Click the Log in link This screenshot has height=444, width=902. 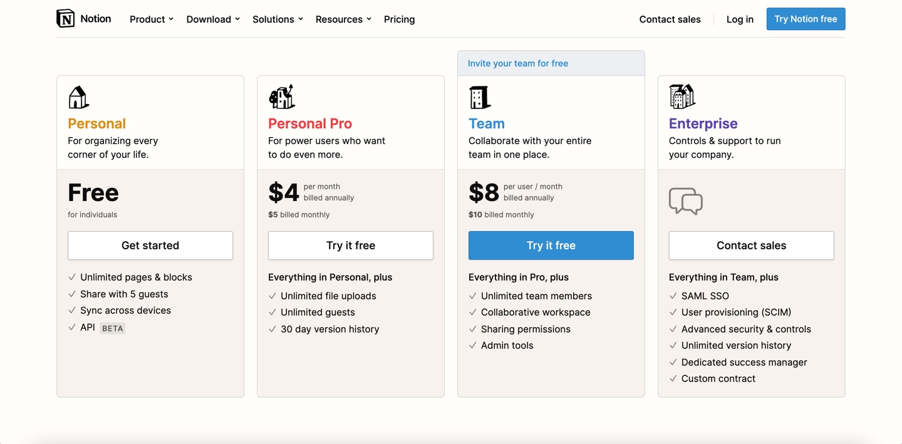[x=740, y=19]
